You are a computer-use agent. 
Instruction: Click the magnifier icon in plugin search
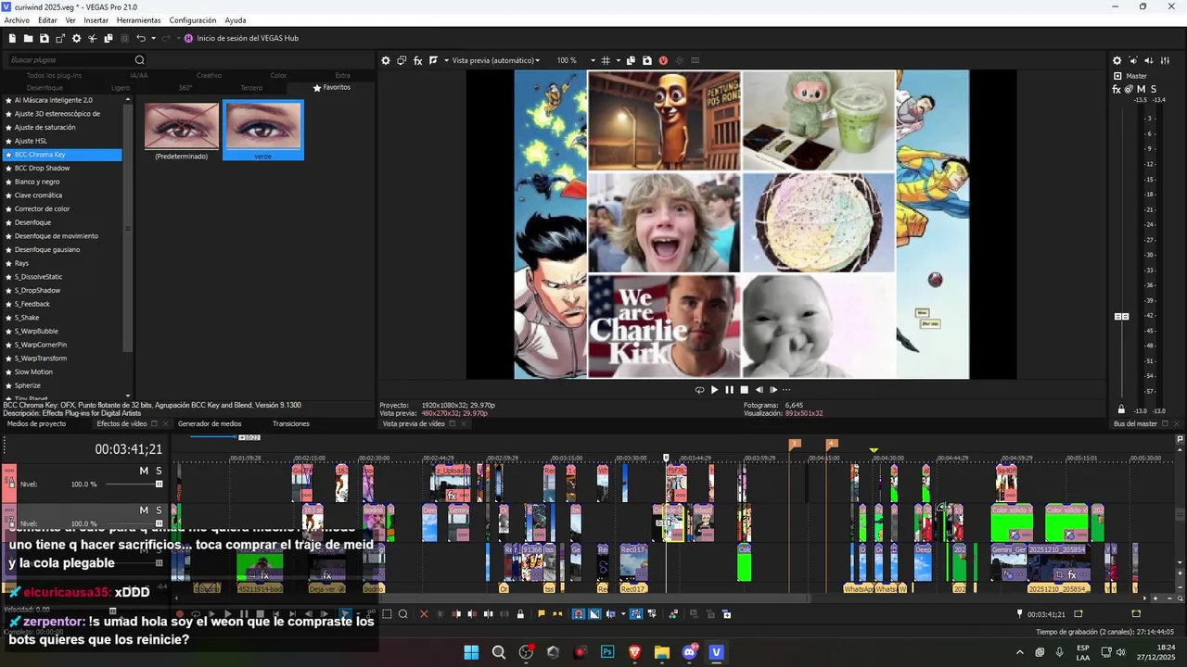(140, 60)
